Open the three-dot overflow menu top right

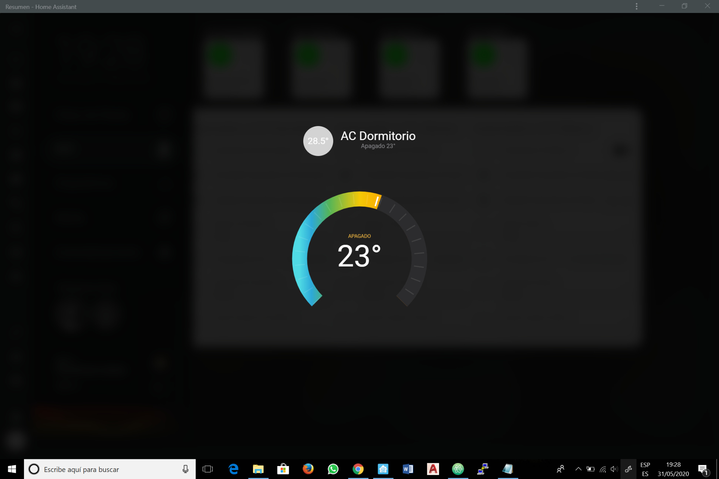pos(637,6)
